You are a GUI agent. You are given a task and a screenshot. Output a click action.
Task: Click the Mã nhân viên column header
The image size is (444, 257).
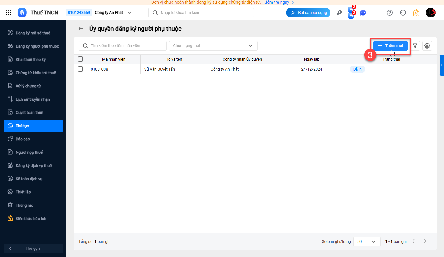(114, 59)
